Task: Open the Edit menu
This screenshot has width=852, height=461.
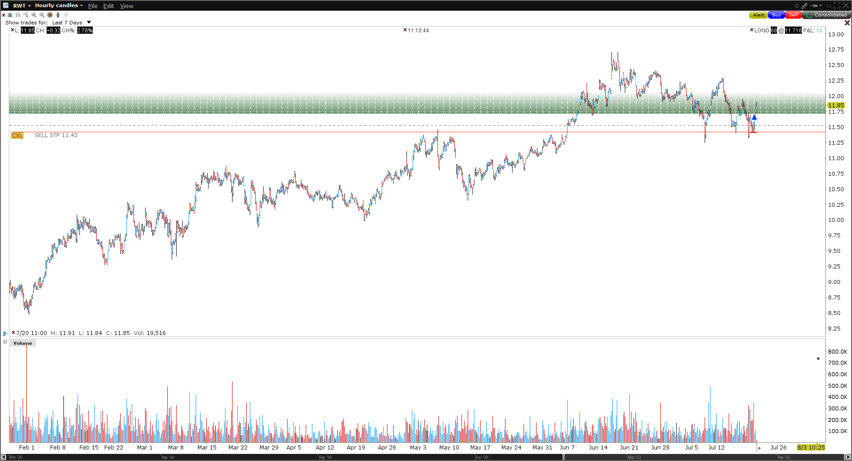Action: tap(109, 6)
